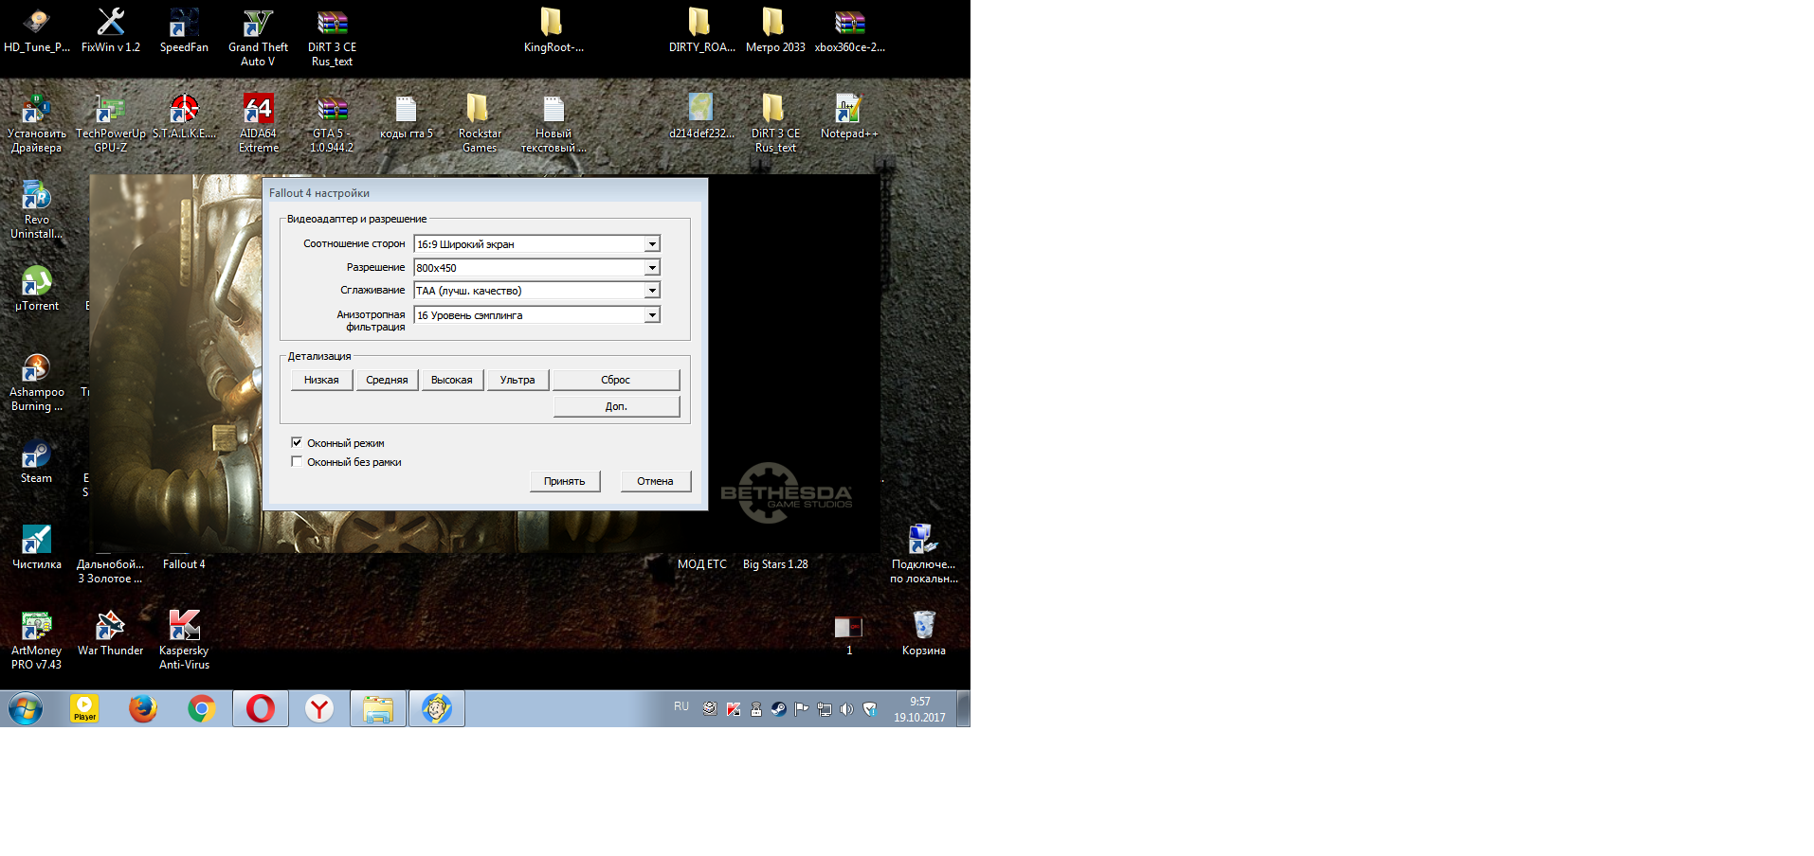Launch the Player app from taskbar

pyautogui.click(x=84, y=708)
